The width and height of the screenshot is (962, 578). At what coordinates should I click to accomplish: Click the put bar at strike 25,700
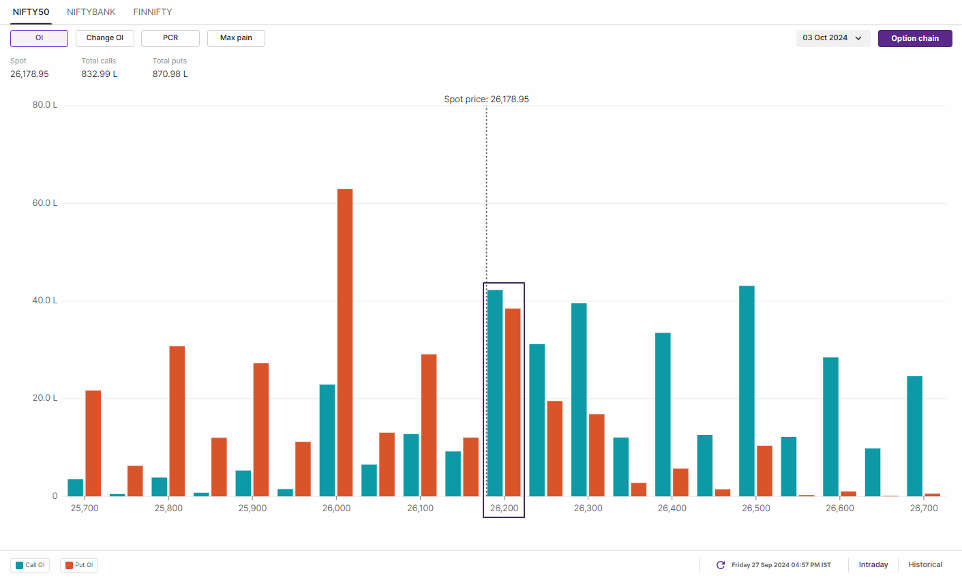pyautogui.click(x=93, y=443)
